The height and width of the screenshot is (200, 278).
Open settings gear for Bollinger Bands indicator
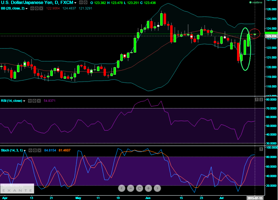pos(37,8)
